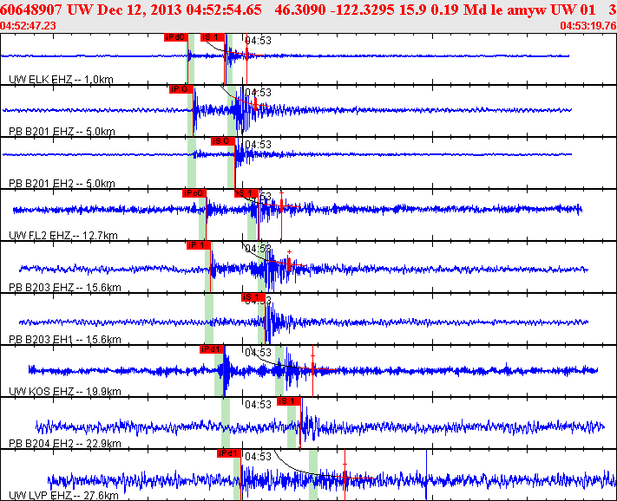Select the PB B201 EH2 -- 5.0km label

[62, 184]
